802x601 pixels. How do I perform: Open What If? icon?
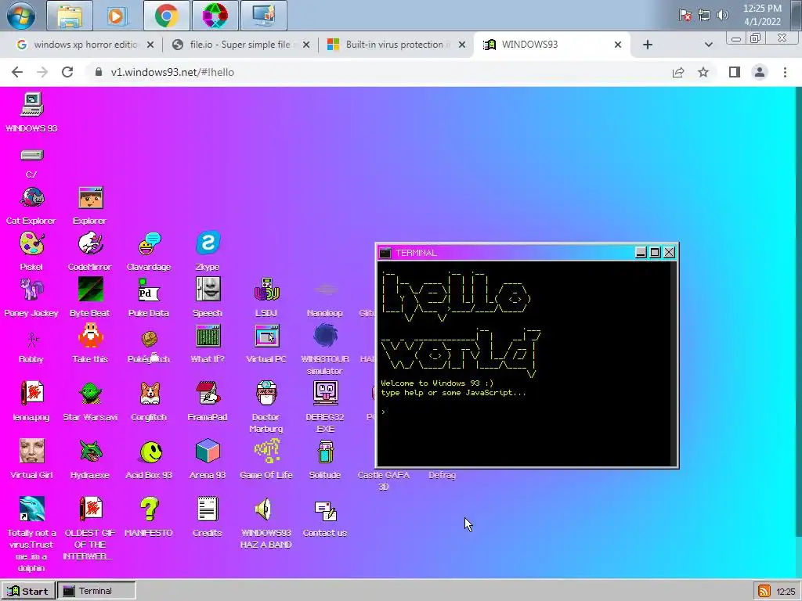coord(208,336)
